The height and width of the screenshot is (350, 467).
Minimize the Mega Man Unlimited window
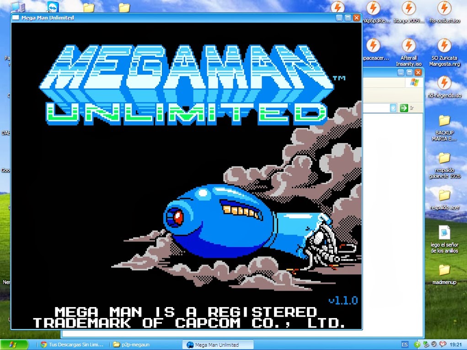(x=339, y=18)
